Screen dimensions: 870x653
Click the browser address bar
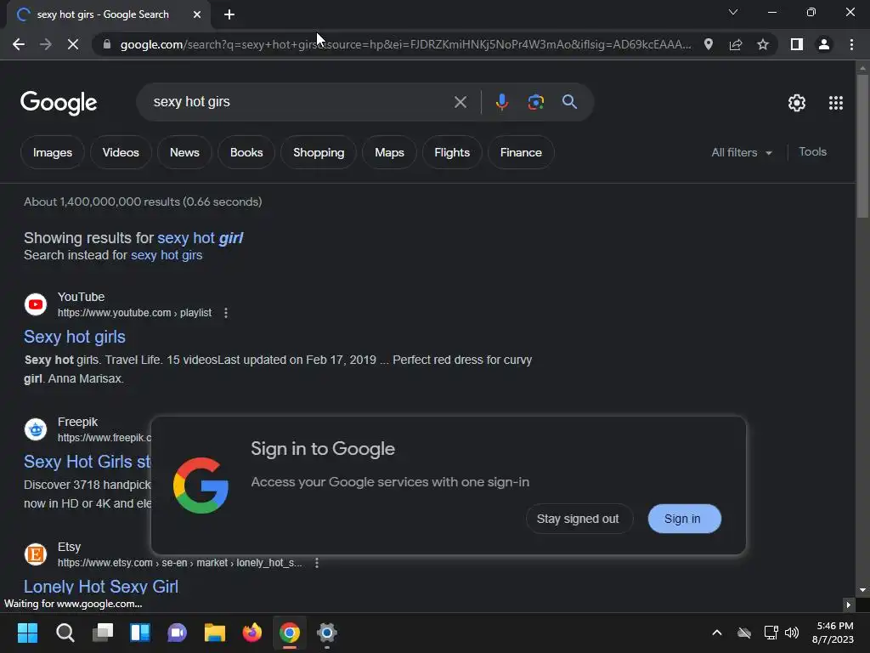pyautogui.click(x=405, y=44)
